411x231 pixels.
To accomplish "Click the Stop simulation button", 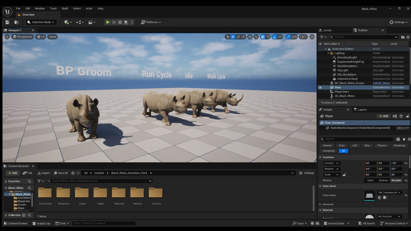I will coord(120,22).
